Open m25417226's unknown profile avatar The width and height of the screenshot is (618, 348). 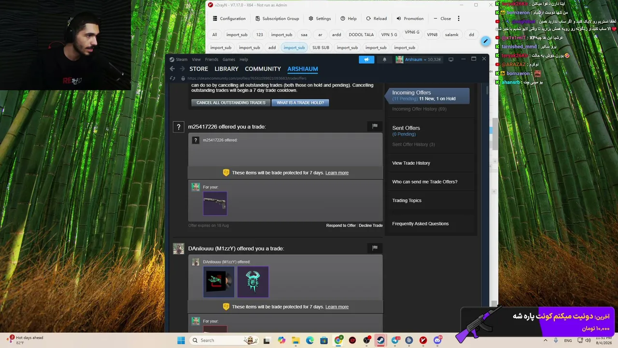(x=179, y=127)
